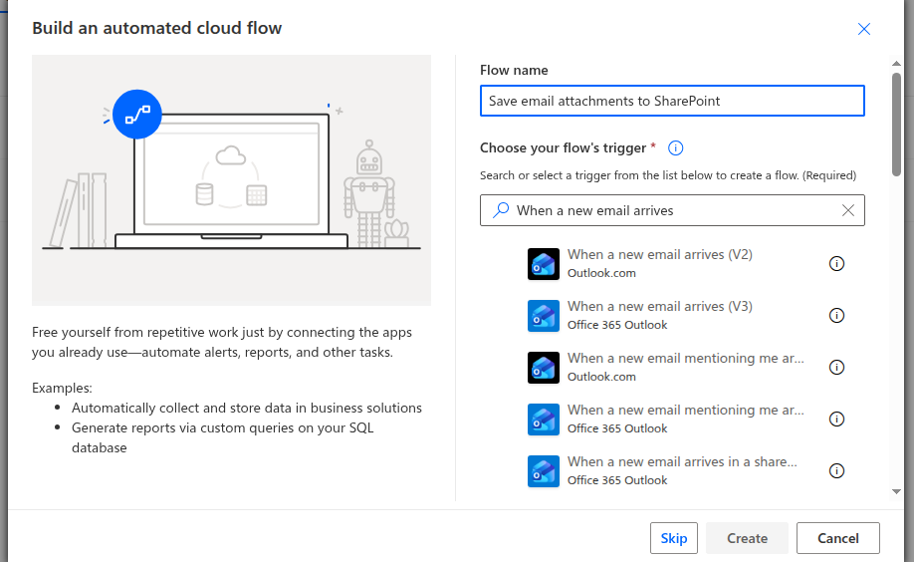This screenshot has width=914, height=562.
Task: Click the scrollbar down arrow
Action: [x=896, y=491]
